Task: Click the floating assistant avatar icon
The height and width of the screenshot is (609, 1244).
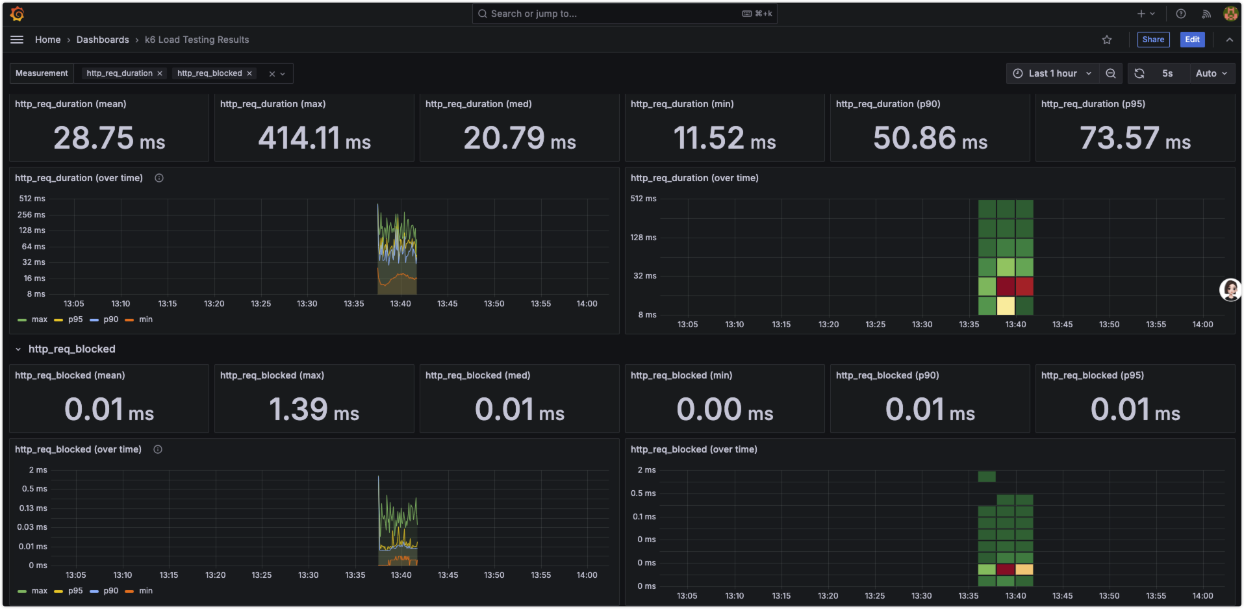Action: pos(1230,290)
